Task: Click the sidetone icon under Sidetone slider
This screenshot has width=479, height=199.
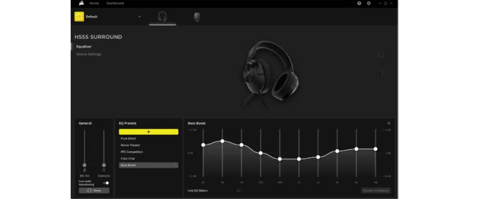Action: pos(104,170)
